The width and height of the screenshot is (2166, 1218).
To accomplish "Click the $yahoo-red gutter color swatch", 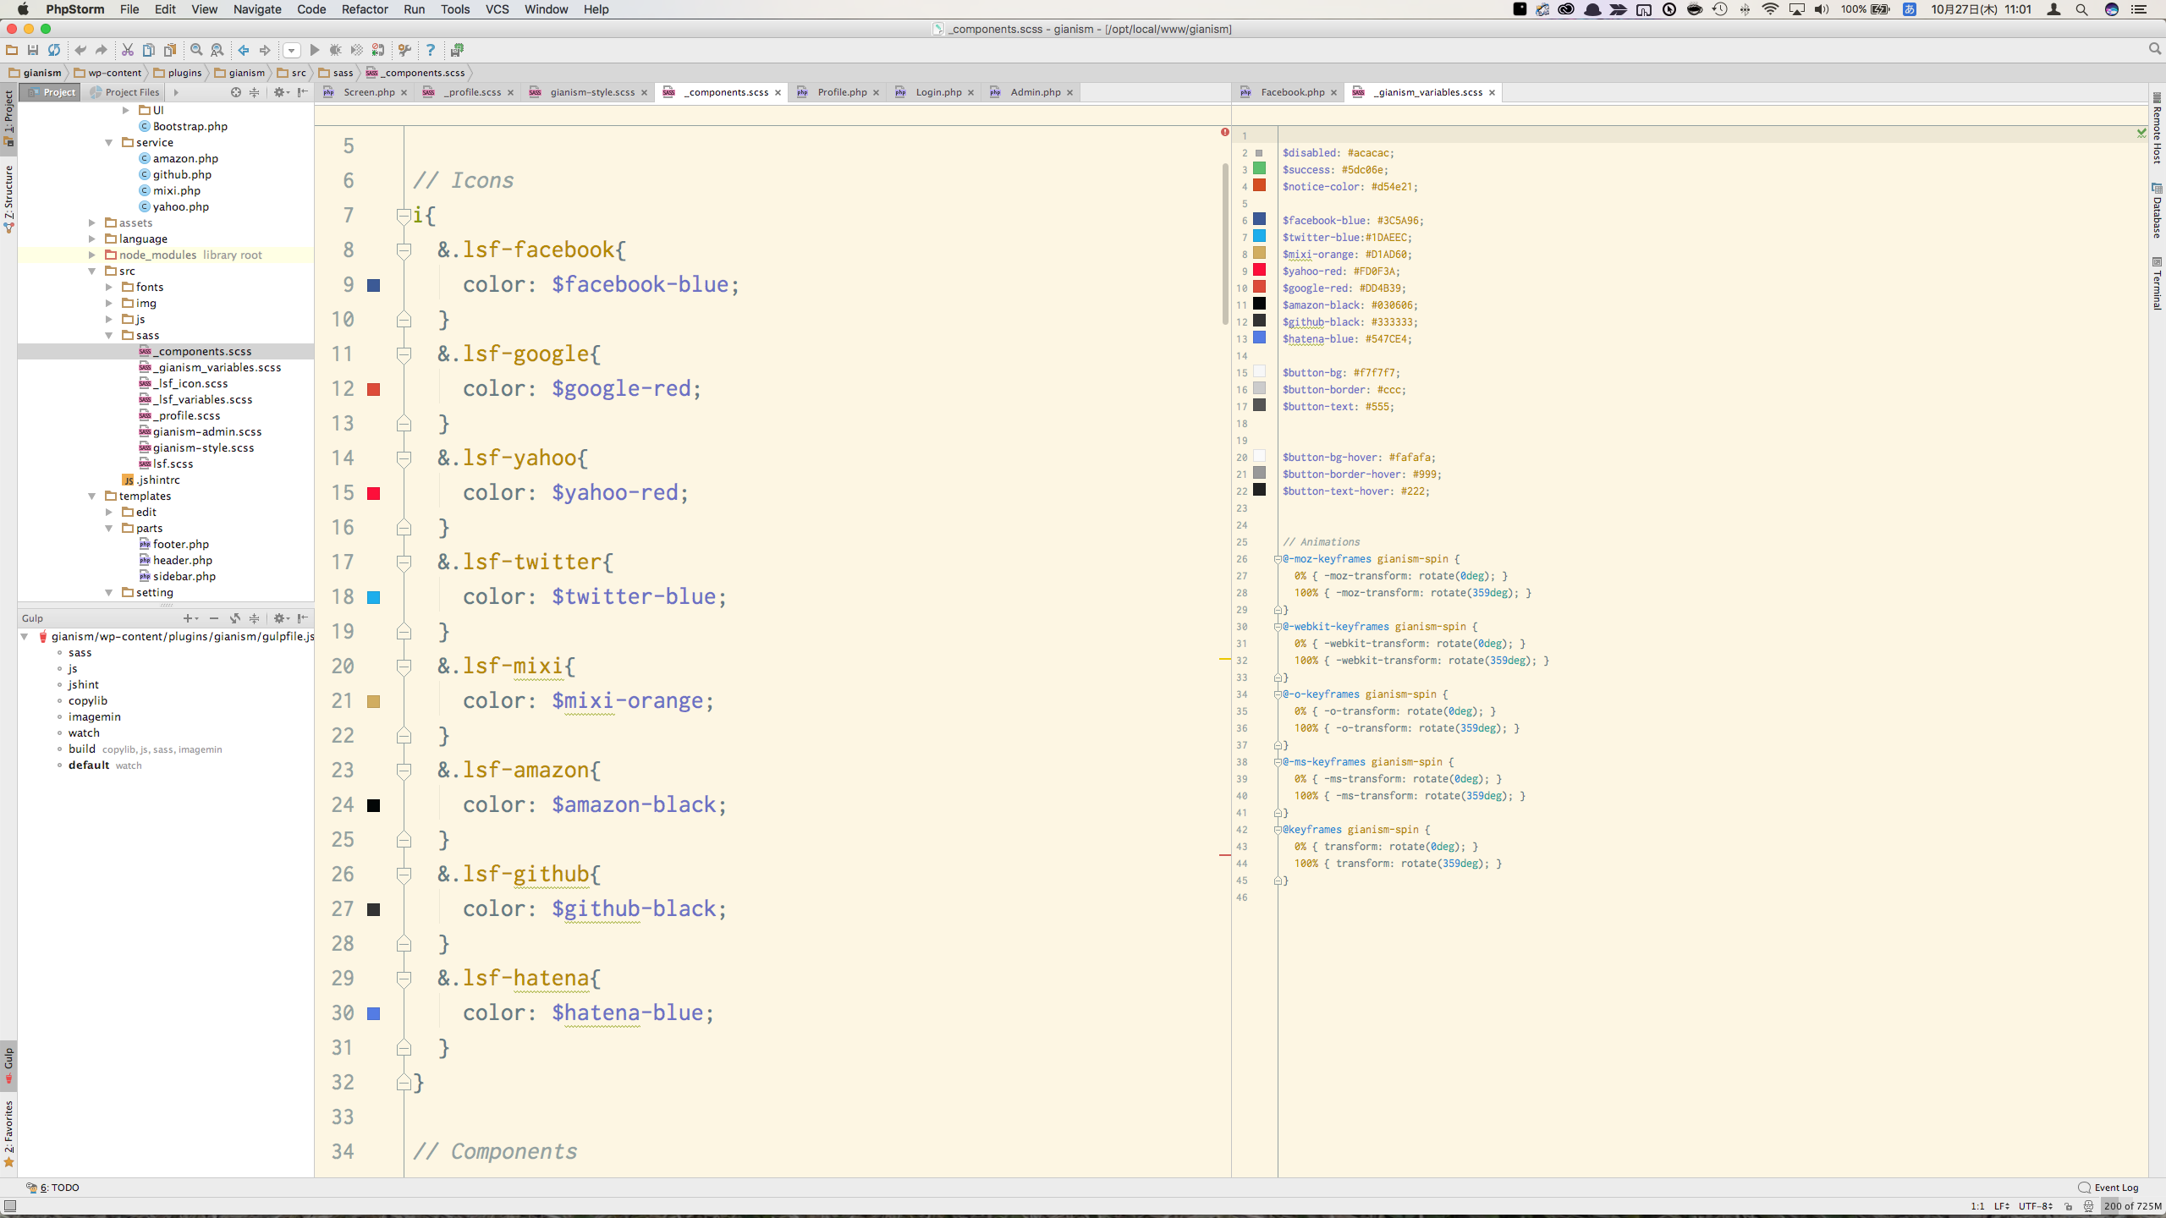I will tap(373, 493).
